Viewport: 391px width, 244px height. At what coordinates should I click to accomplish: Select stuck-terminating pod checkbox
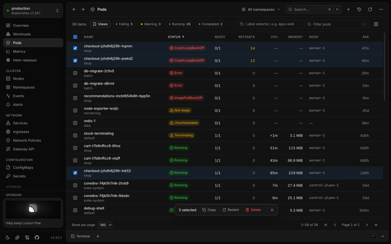75,136
